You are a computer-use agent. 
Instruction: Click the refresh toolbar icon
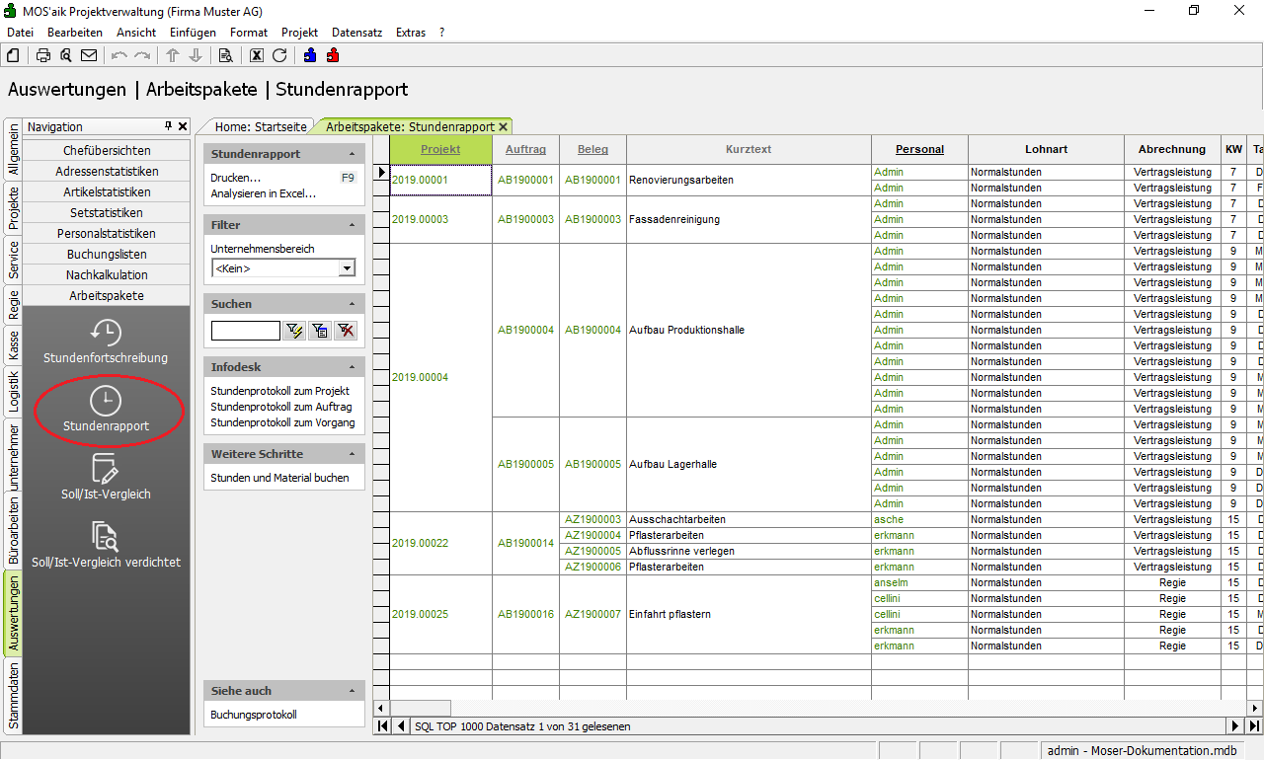point(279,55)
